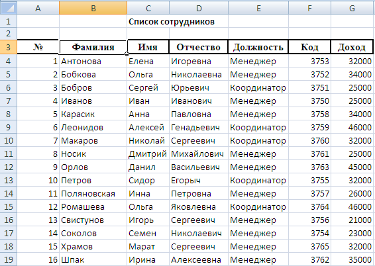Click the 'Имя' header cell

pos(148,47)
